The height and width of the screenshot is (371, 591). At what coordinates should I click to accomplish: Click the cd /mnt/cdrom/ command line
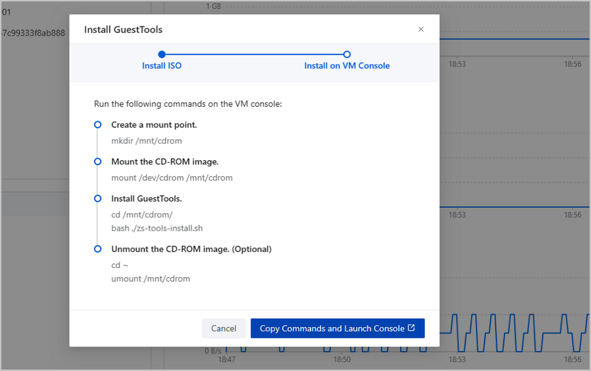tap(142, 215)
